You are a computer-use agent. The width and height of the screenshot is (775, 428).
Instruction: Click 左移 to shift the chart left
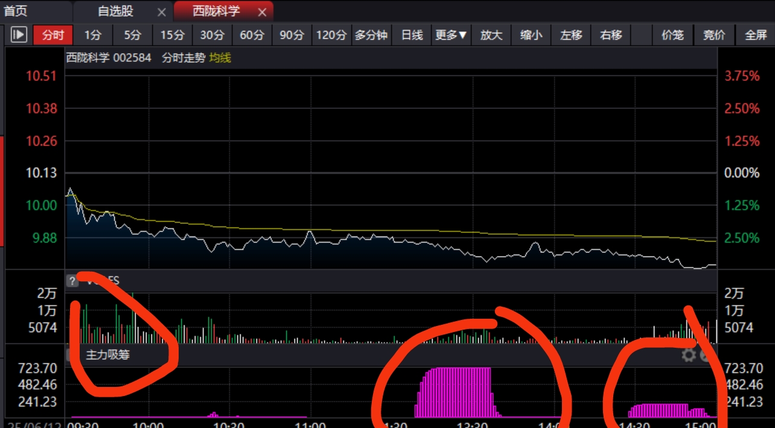click(x=571, y=35)
